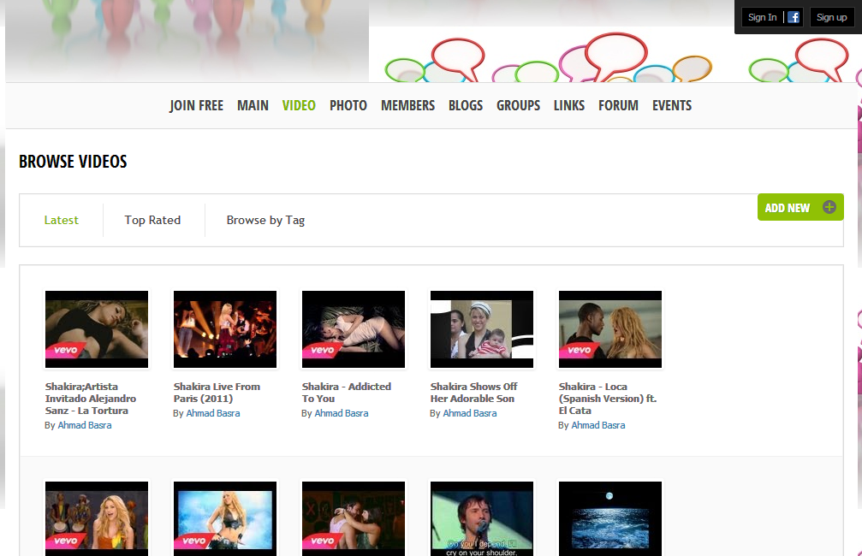Switch to the Latest tab
The height and width of the screenshot is (556, 862).
point(61,221)
